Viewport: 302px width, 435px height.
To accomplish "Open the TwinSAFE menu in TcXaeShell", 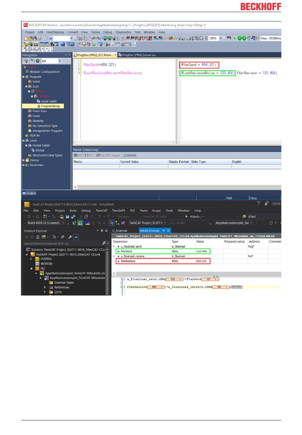I will (119, 210).
